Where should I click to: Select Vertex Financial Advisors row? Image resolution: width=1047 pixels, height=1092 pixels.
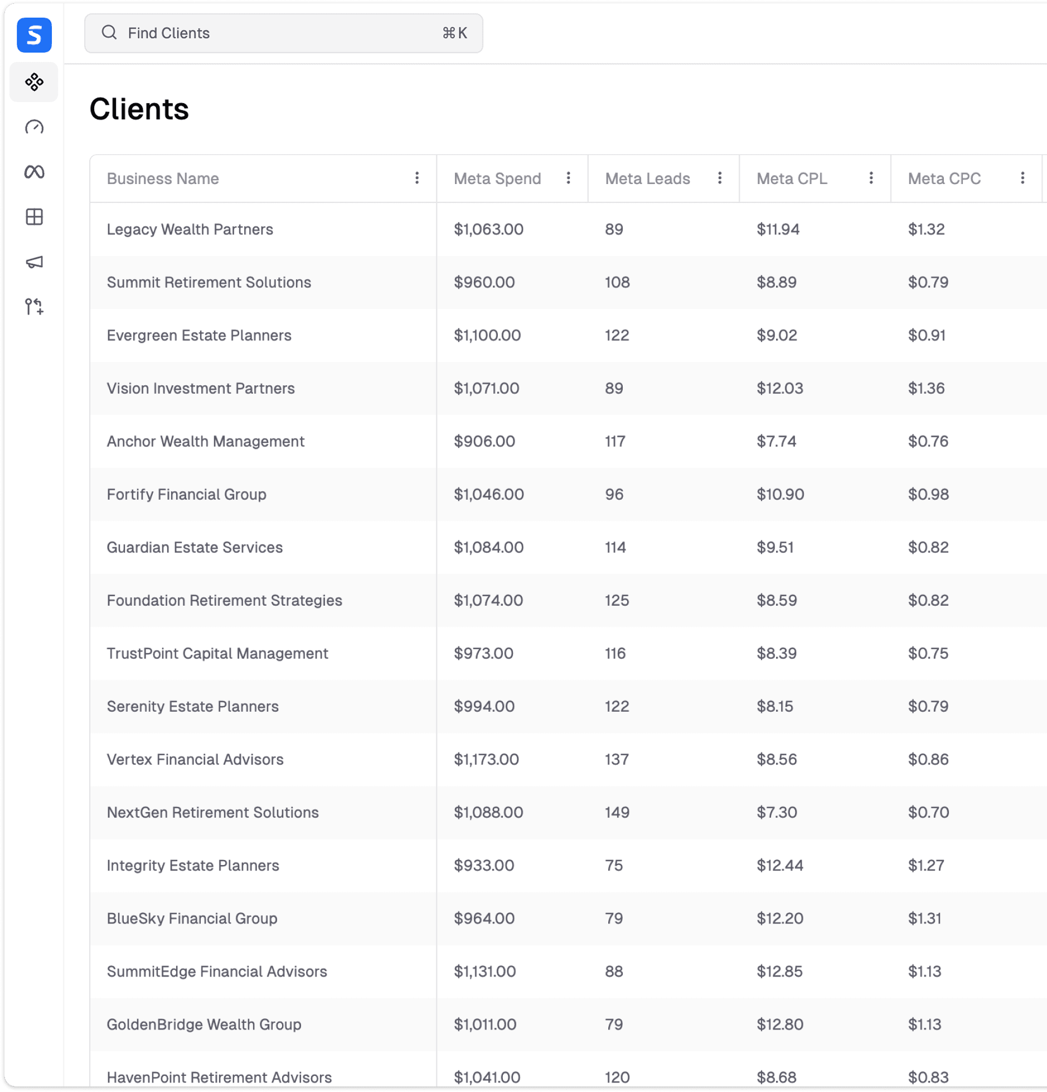[x=195, y=759]
